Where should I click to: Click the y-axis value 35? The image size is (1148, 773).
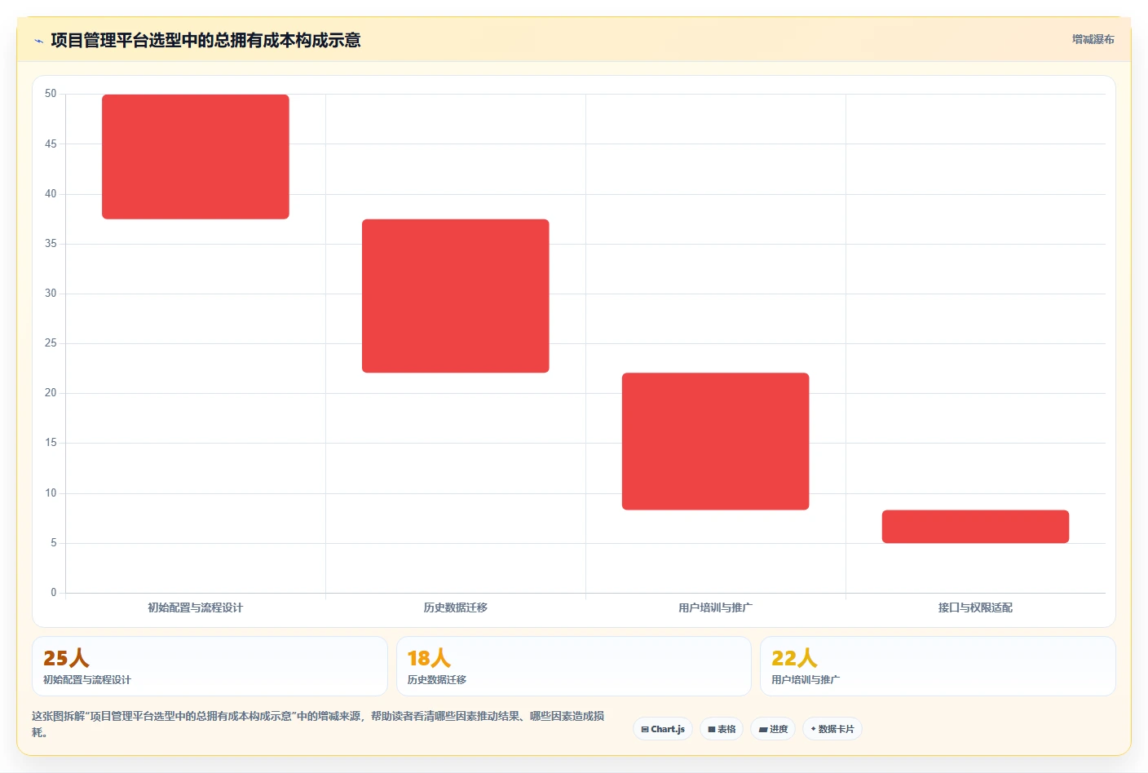click(x=51, y=244)
